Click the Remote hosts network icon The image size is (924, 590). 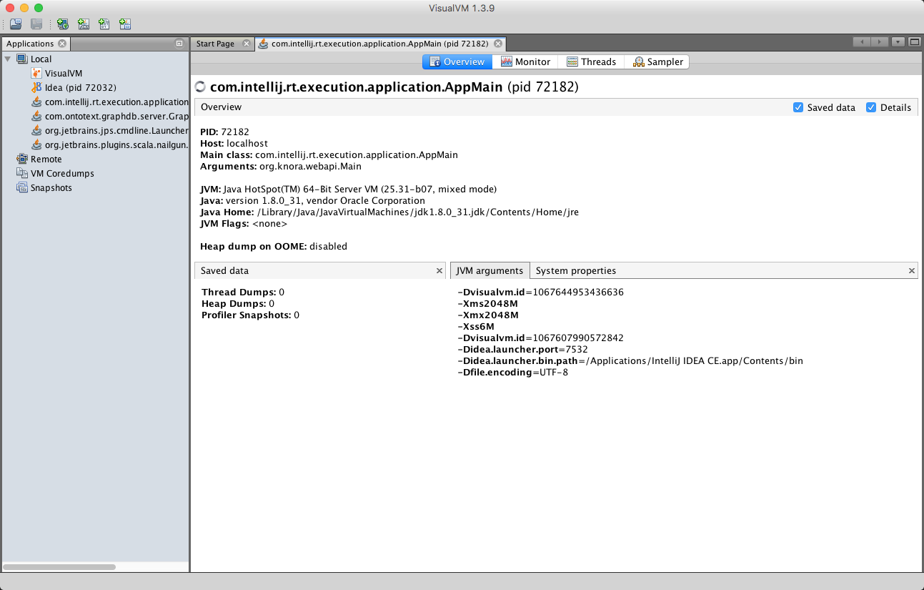point(22,159)
